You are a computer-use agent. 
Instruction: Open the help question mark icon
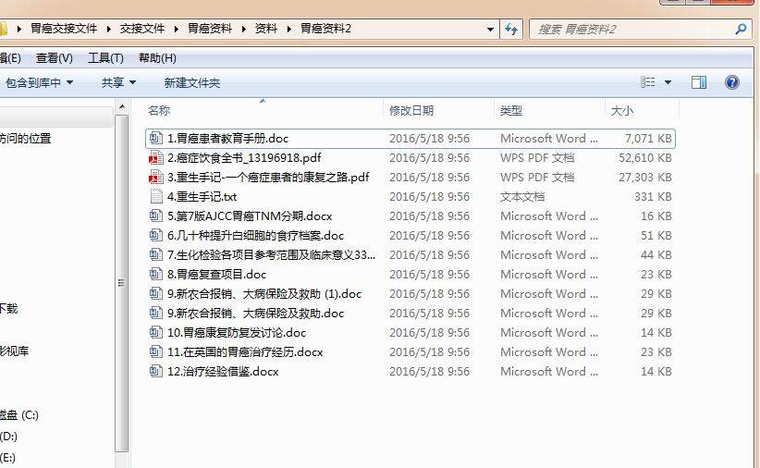732,82
